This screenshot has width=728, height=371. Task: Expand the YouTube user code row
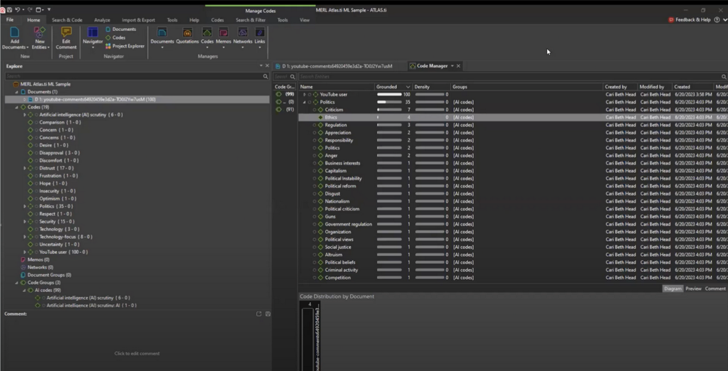[x=304, y=95]
